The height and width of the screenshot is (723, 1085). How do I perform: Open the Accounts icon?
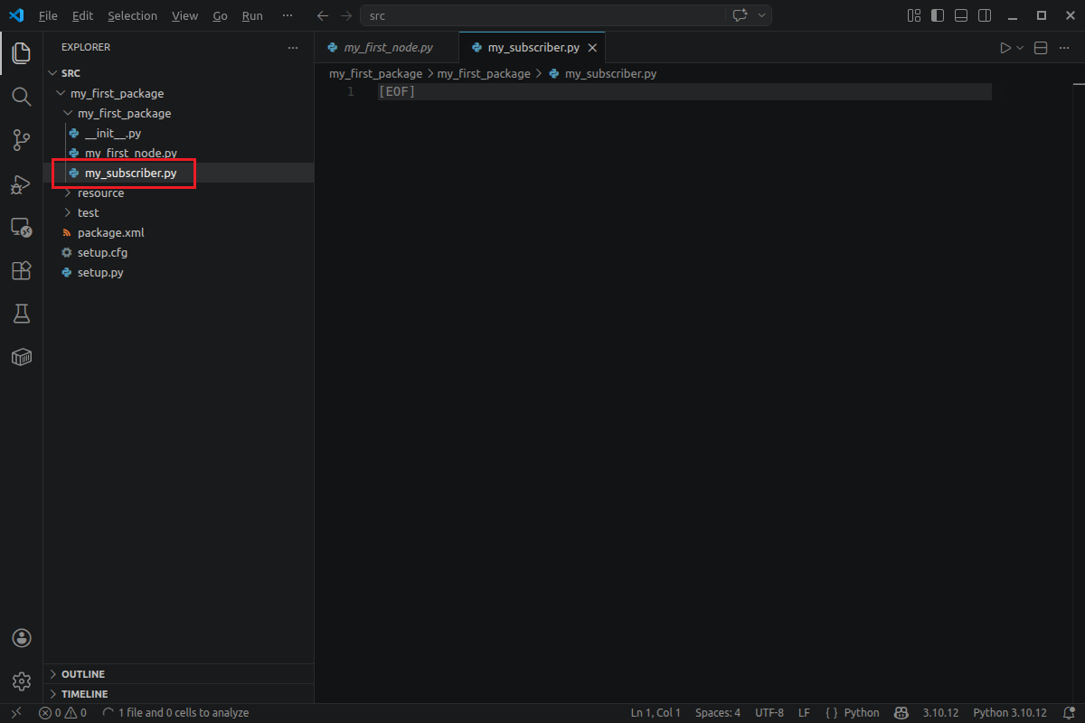(x=22, y=638)
